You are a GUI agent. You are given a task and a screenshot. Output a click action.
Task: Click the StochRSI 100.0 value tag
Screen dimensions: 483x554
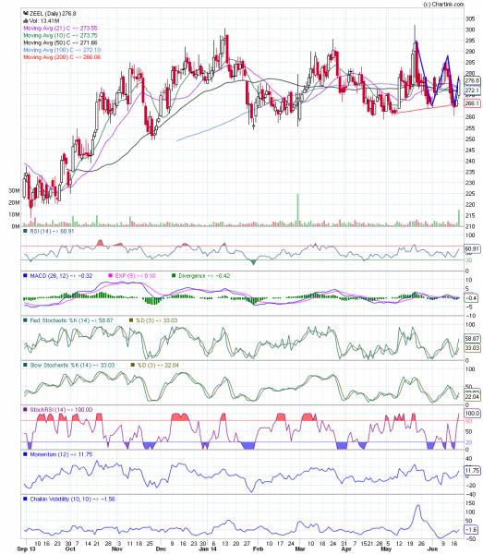[x=472, y=414]
